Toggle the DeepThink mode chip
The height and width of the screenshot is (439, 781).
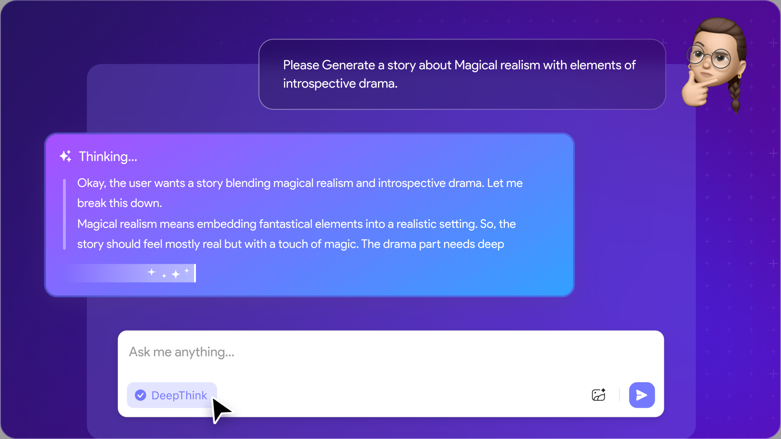tap(172, 395)
